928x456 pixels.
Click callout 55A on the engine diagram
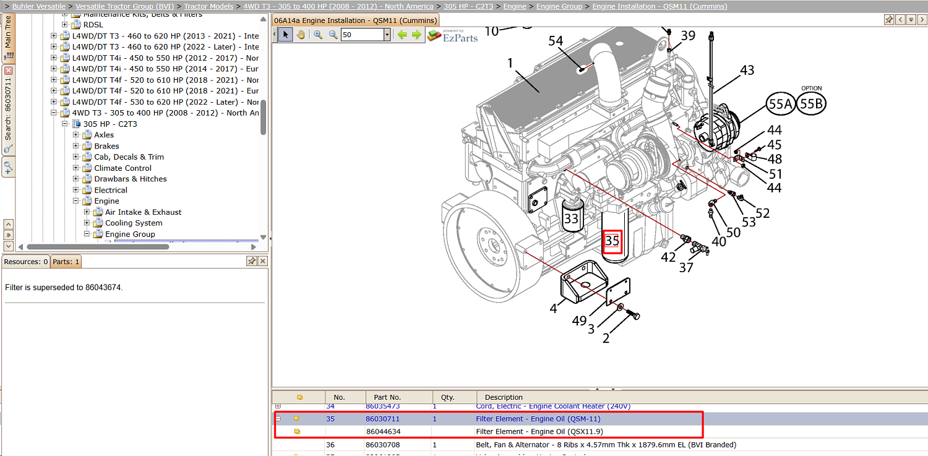[780, 104]
